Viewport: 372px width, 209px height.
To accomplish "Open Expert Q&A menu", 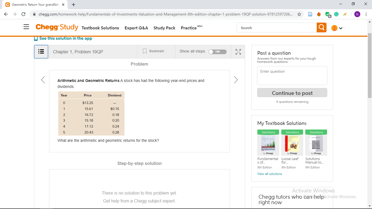I will click(136, 28).
